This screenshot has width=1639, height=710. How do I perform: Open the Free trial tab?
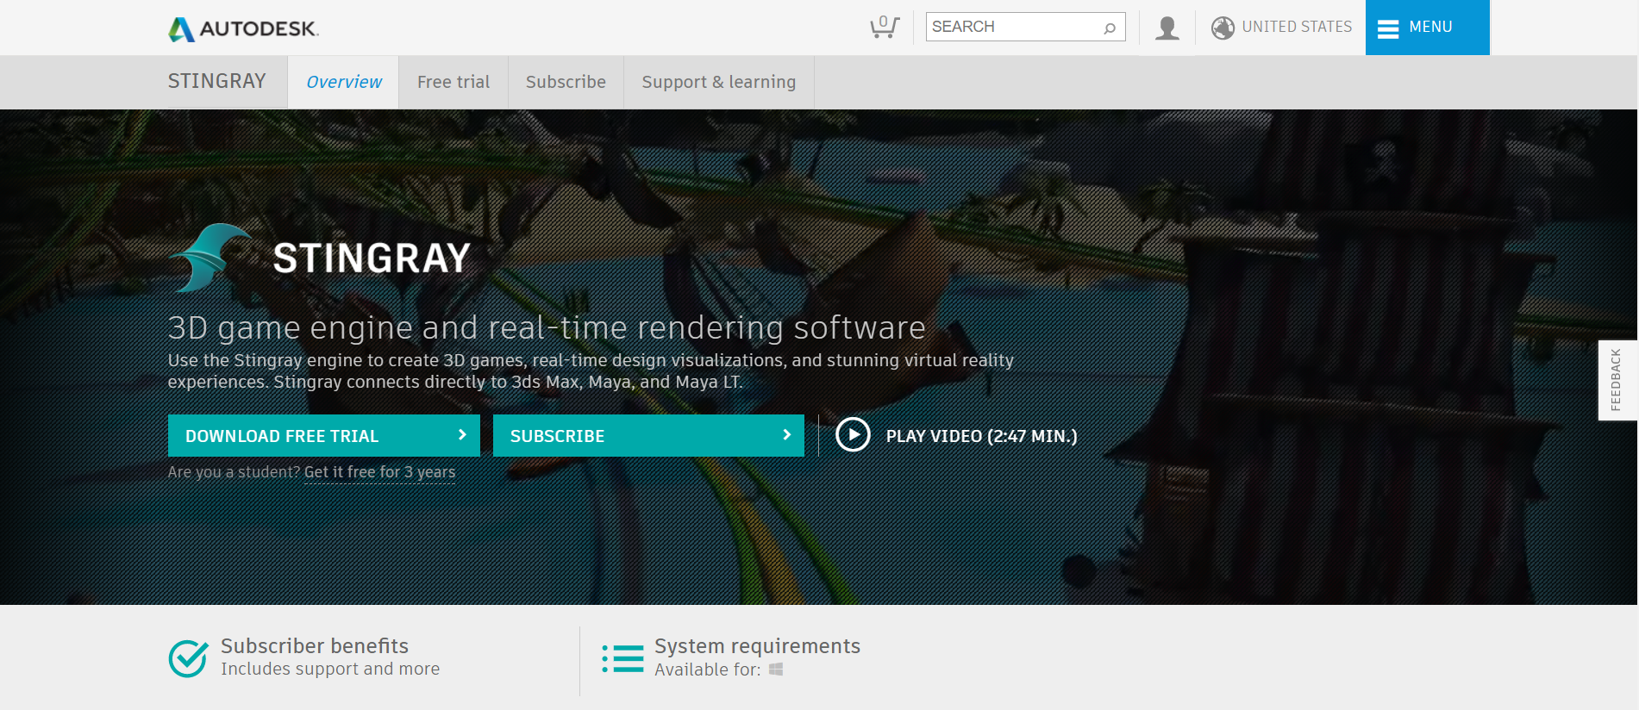pyautogui.click(x=454, y=82)
